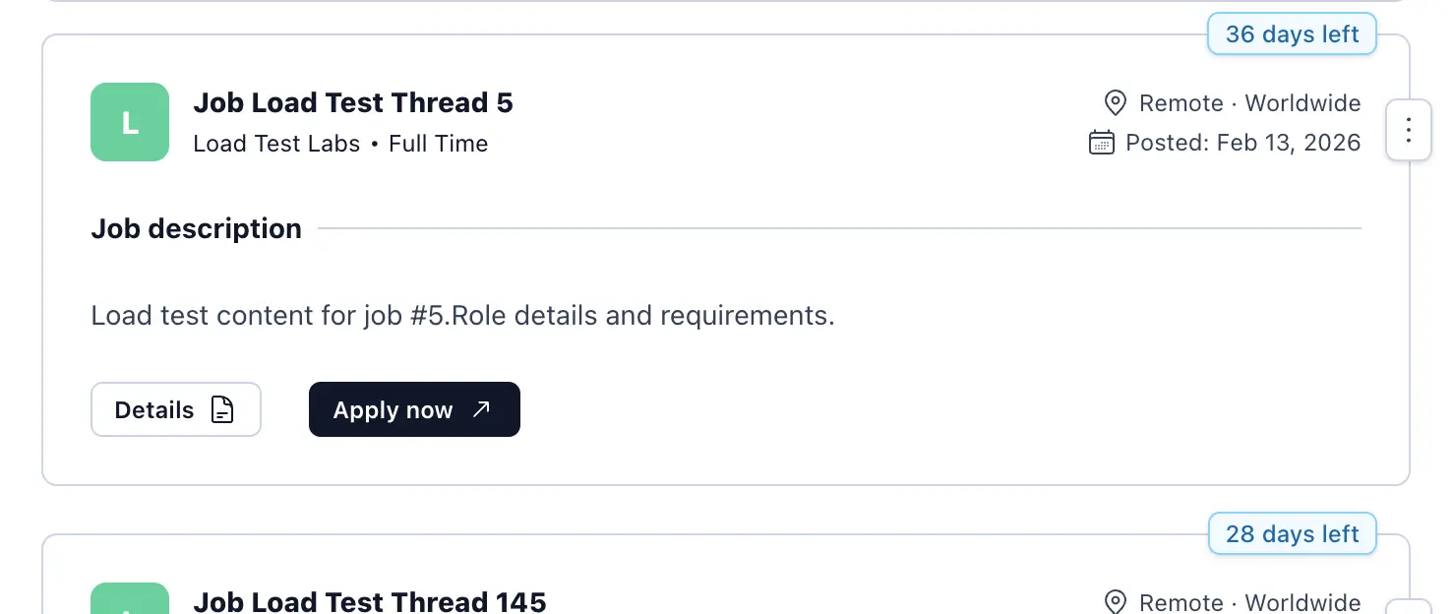Click the green avatar on Thread 145 card
The width and height of the screenshot is (1454, 614).
pos(130,600)
